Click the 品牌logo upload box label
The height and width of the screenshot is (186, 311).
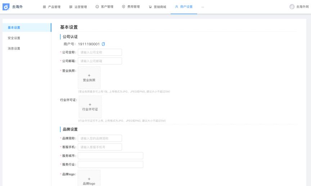[x=89, y=183]
